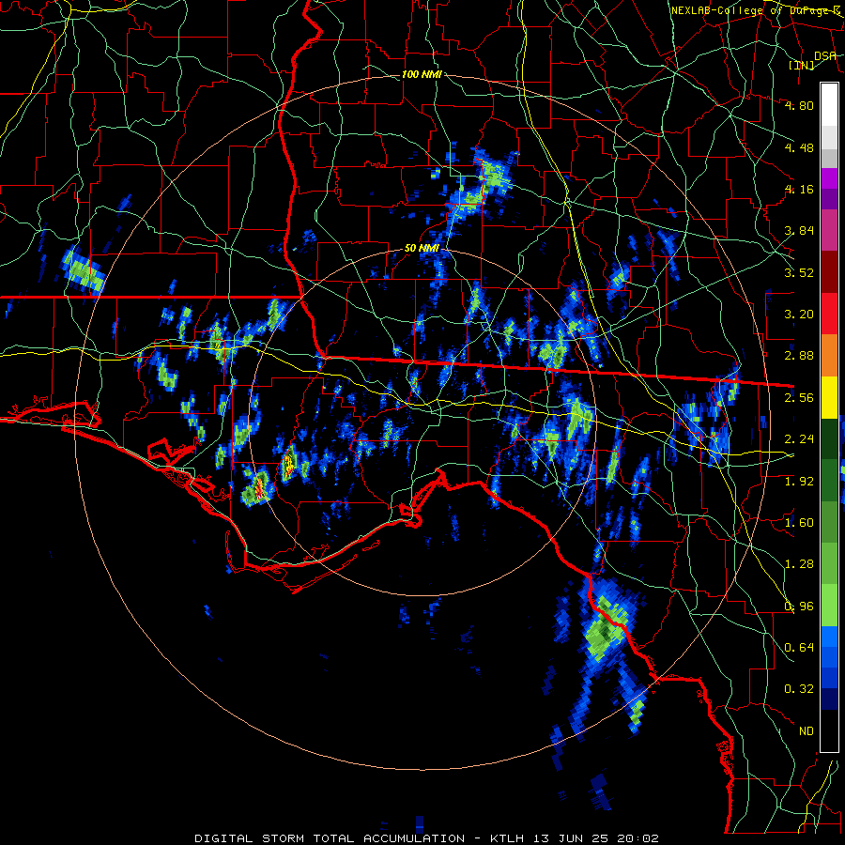This screenshot has height=845, width=845.
Task: Click the 1.60 legend value
Action: tap(799, 523)
